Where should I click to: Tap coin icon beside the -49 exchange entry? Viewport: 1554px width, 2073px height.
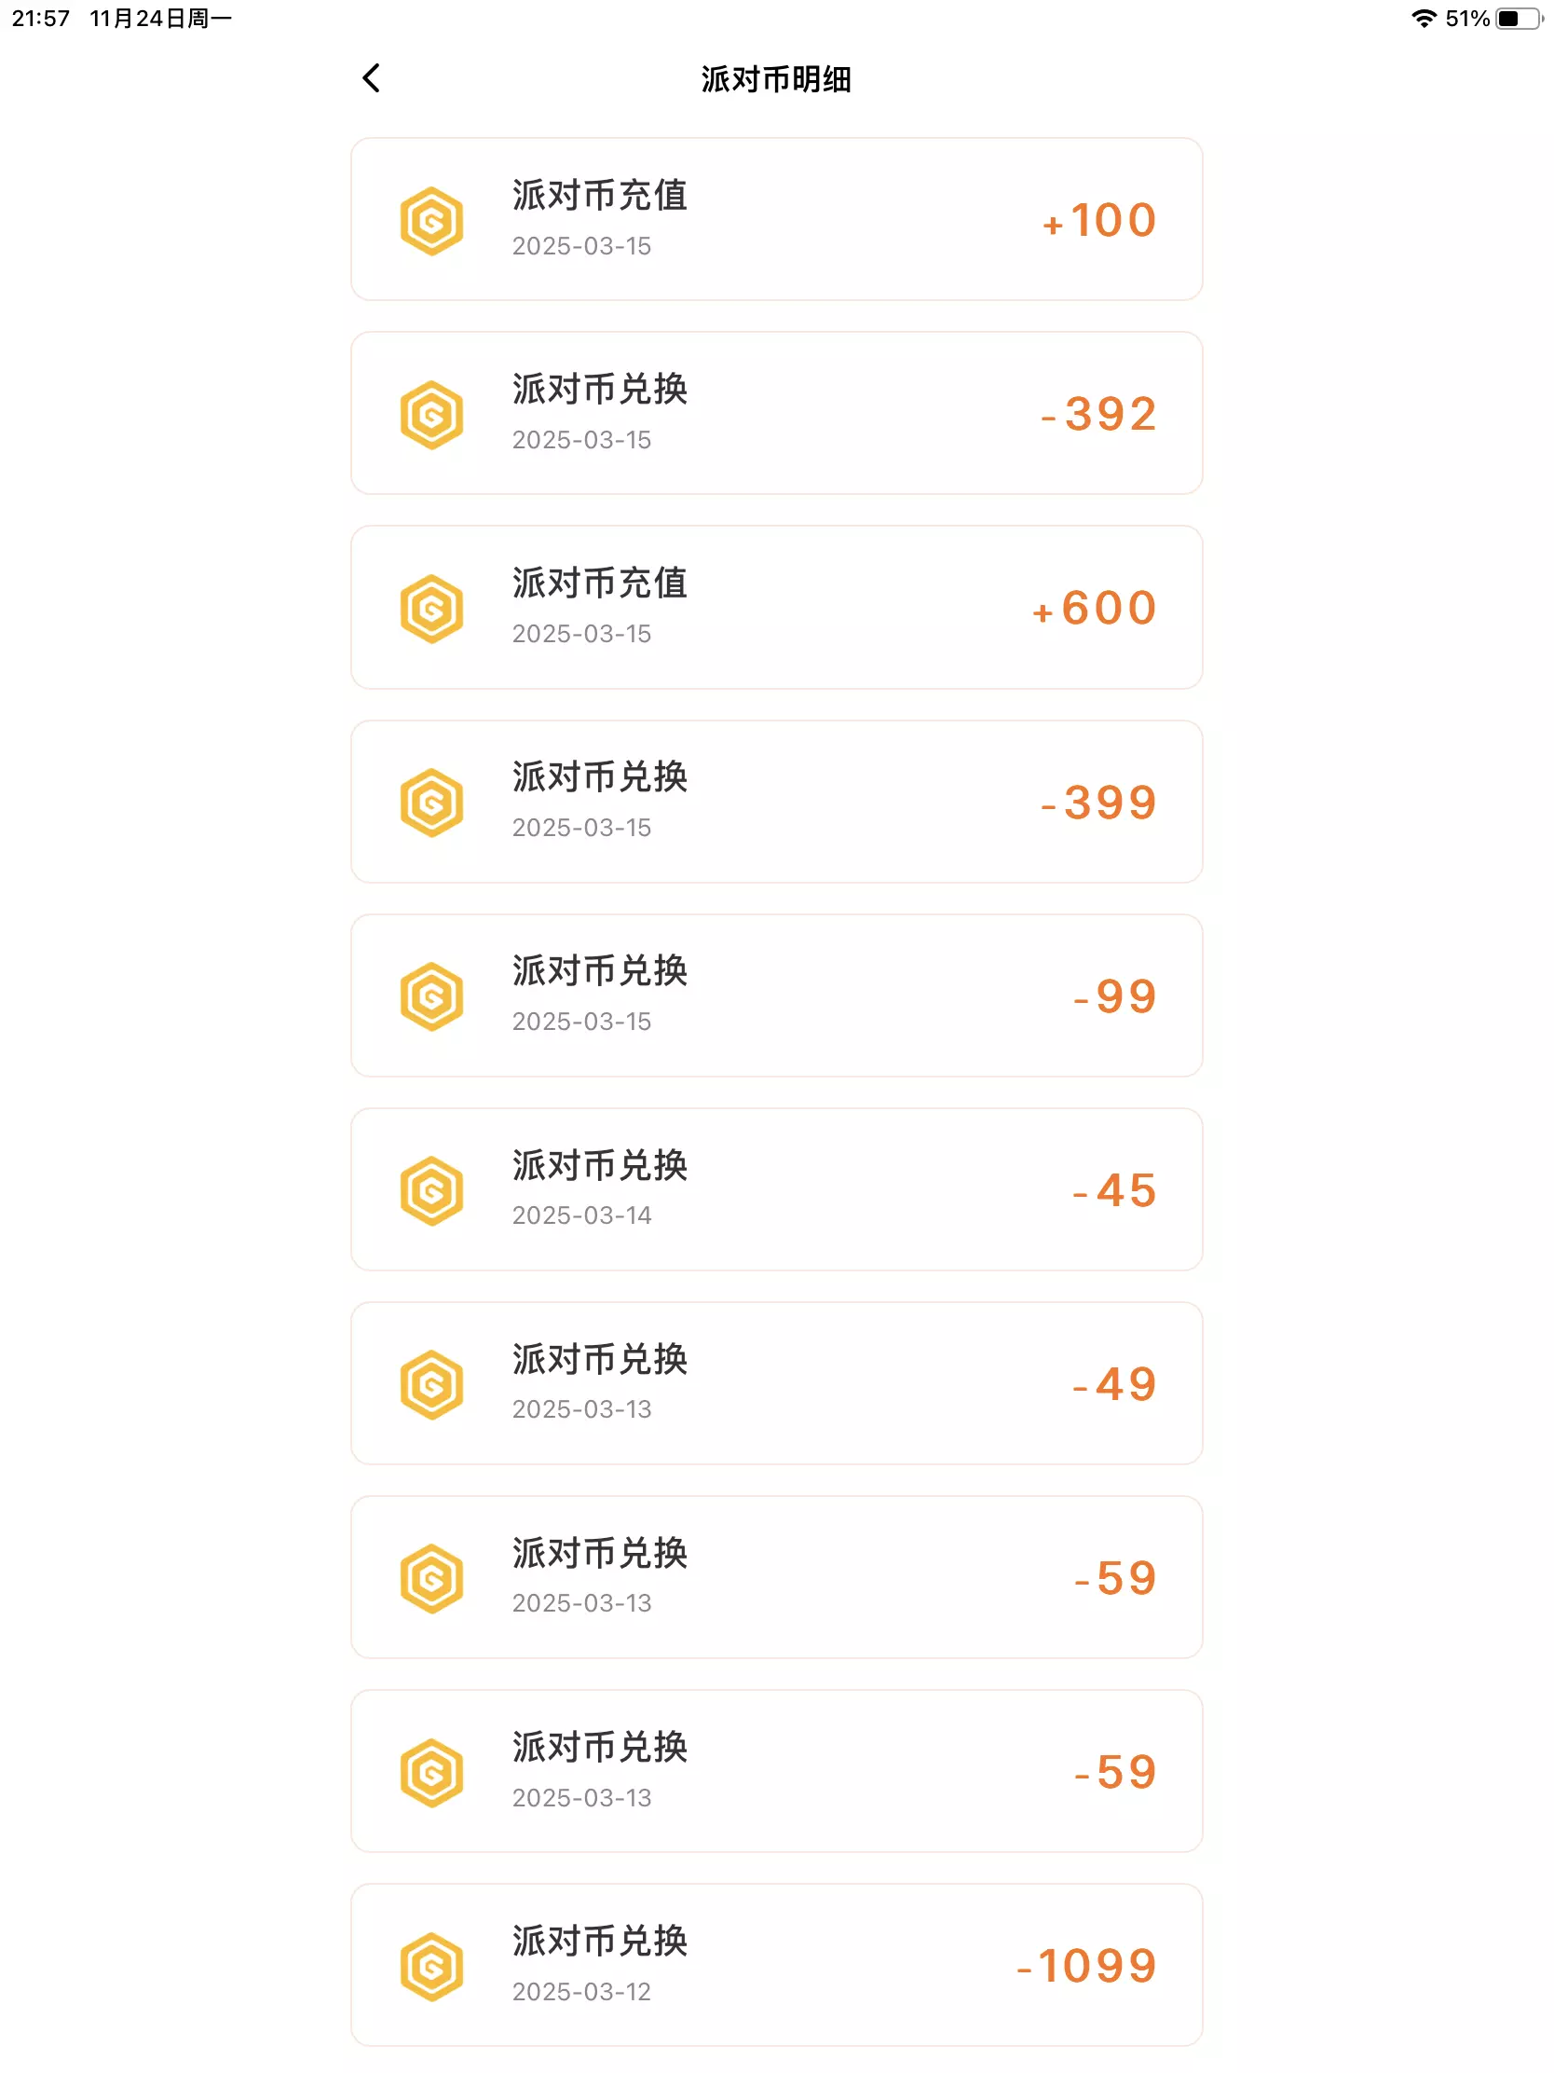(432, 1384)
